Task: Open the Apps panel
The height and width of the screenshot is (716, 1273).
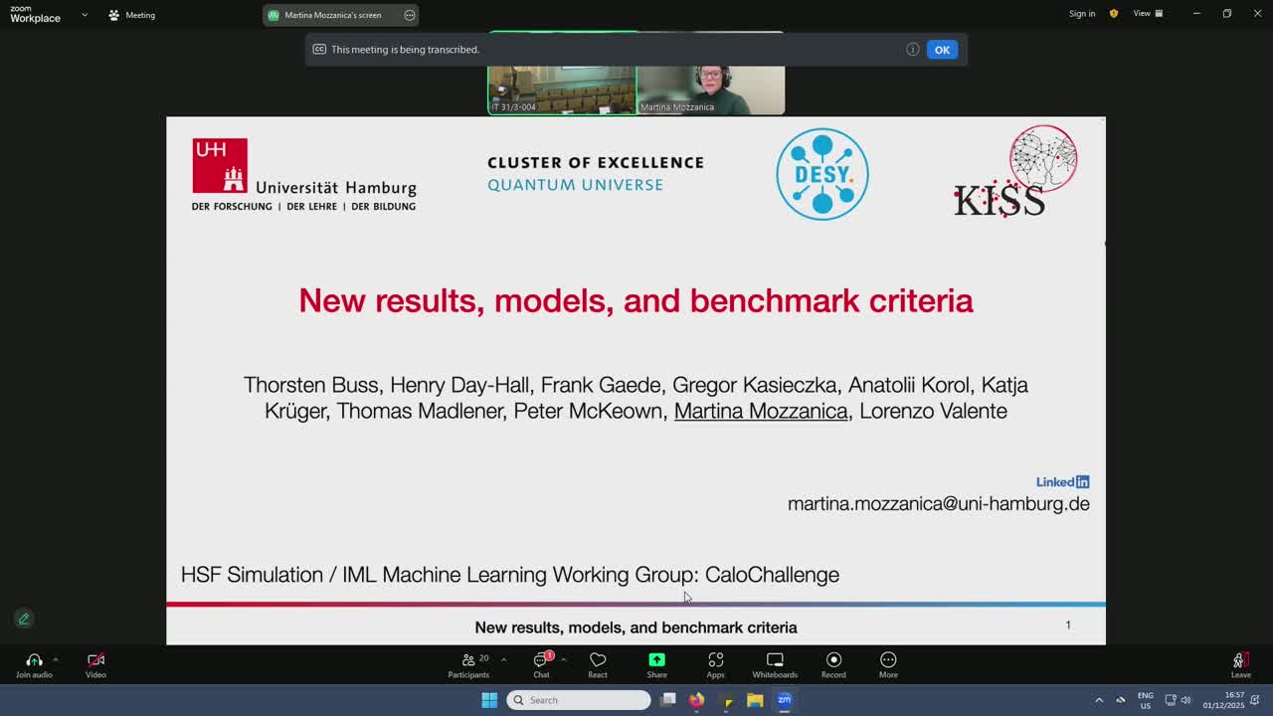Action: coord(715,660)
